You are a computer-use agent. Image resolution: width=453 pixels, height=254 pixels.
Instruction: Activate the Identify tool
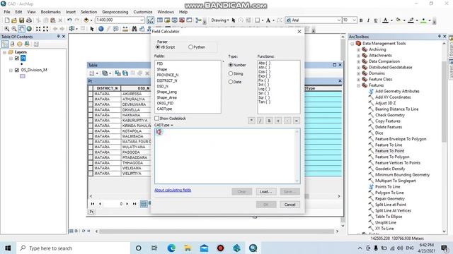click(x=101, y=29)
